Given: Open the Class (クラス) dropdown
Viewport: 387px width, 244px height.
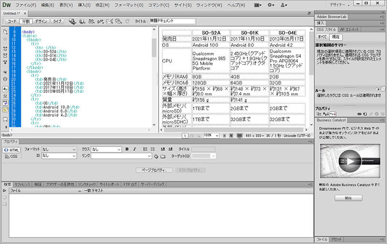Looking at the screenshot, I should pyautogui.click(x=106, y=149).
